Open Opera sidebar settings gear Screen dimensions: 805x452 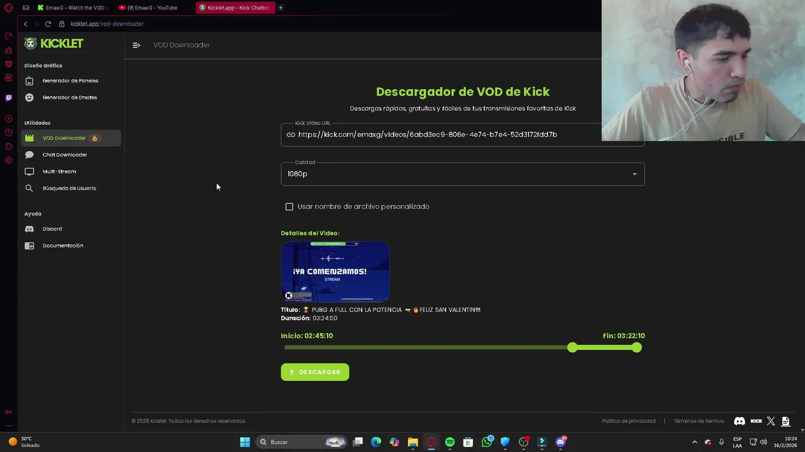[9, 160]
